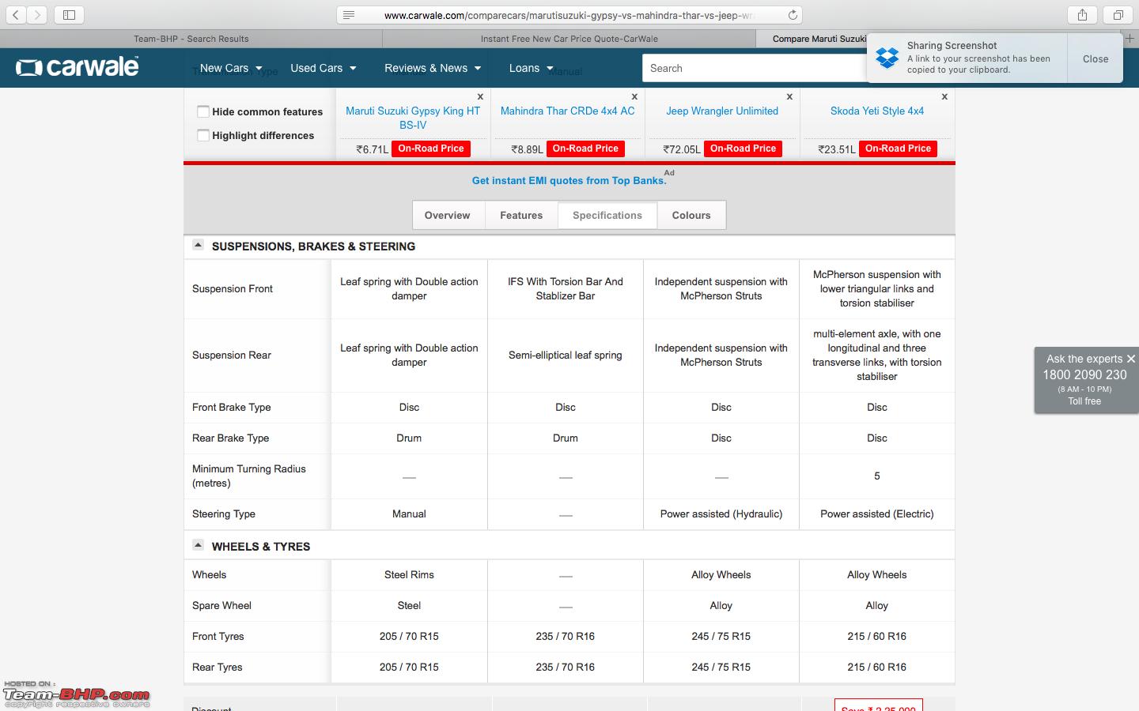This screenshot has width=1139, height=711.
Task: Switch to the Features tab
Action: [521, 215]
